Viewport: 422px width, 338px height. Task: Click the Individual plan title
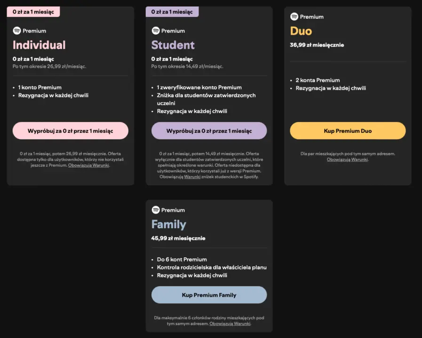39,45
